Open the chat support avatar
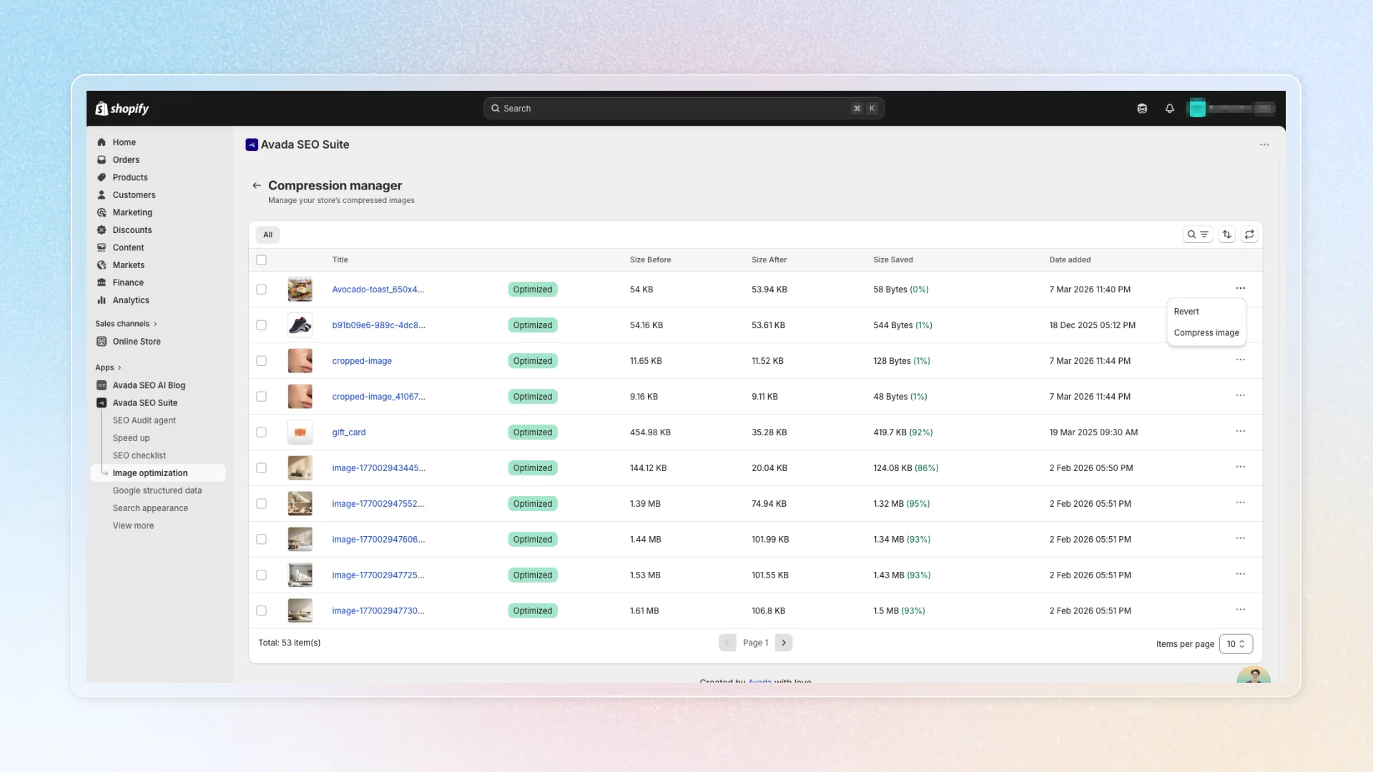This screenshot has height=772, width=1373. click(x=1254, y=675)
